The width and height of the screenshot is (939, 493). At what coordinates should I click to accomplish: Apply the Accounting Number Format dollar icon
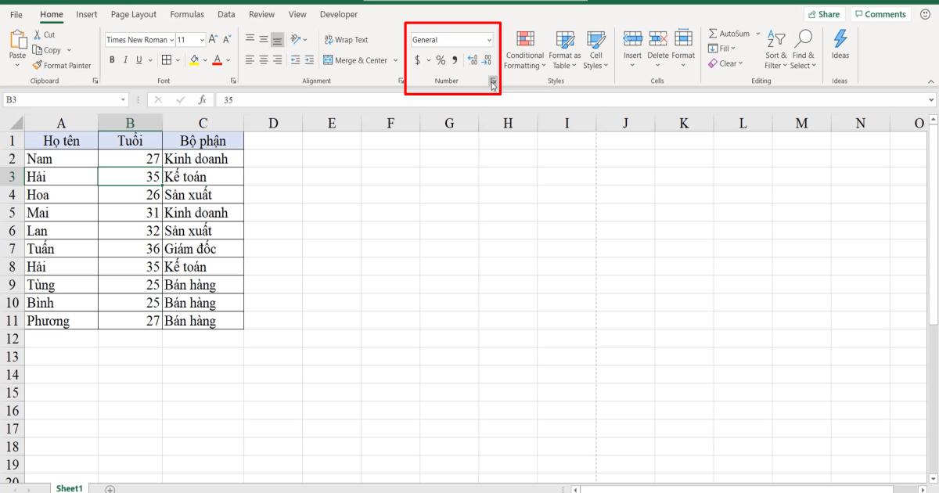click(x=417, y=59)
